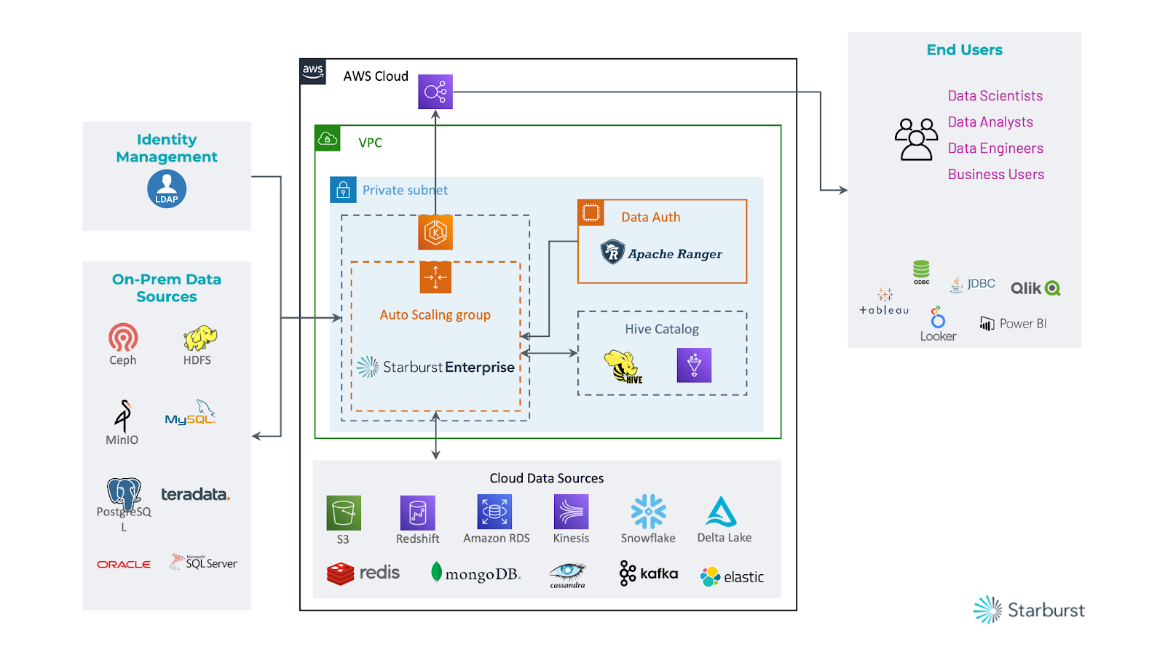1165x655 pixels.
Task: Select the Identity Management heading
Action: point(167,148)
